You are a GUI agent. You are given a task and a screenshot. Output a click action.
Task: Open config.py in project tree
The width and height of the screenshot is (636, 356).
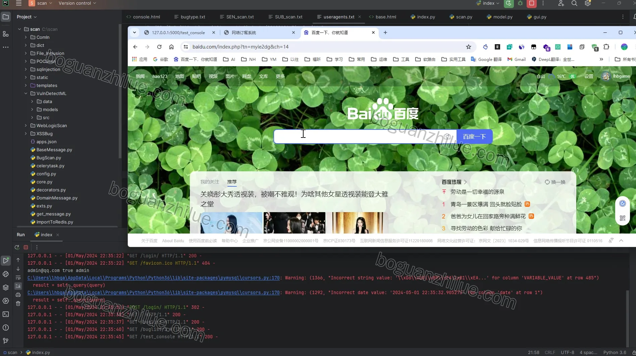[x=46, y=174]
